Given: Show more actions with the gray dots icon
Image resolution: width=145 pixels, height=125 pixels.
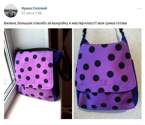Looking at the screenshot, I should click(139, 9).
